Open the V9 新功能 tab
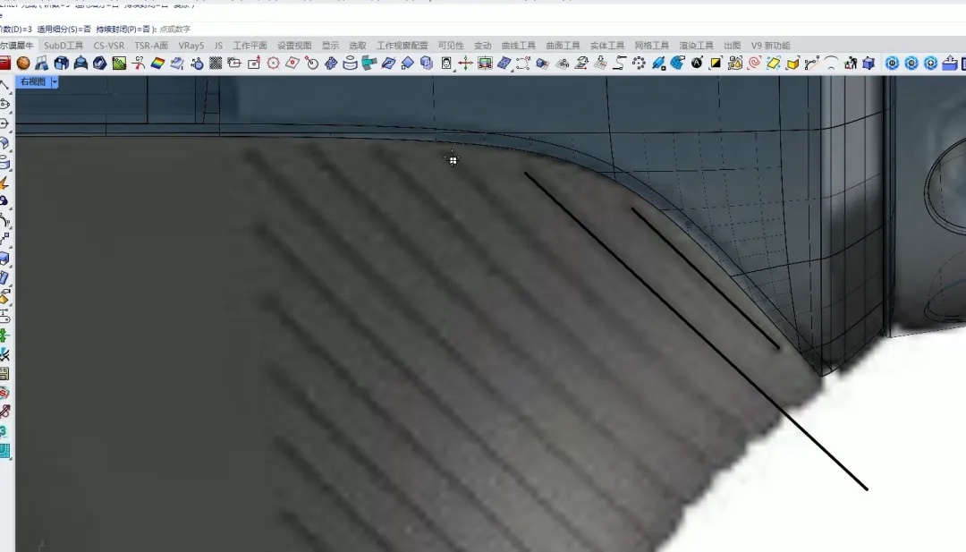Screen dimensions: 966x552 [x=770, y=46]
